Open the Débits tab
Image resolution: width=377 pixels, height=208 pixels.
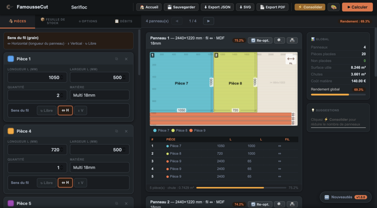(123, 21)
